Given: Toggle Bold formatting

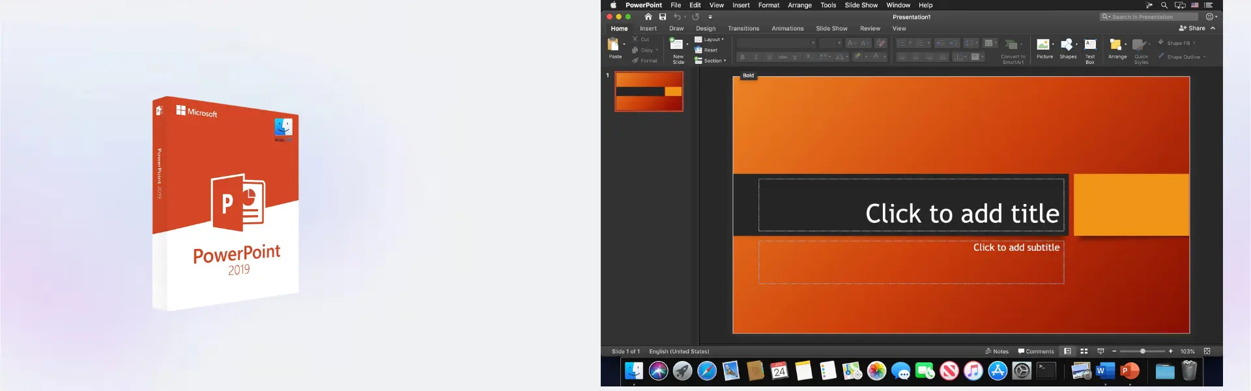Looking at the screenshot, I should tap(742, 57).
